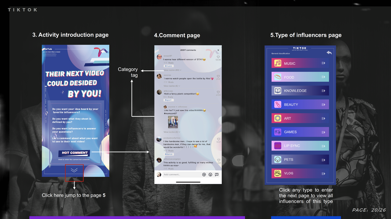Expand the GAMES row arrow
391x219 pixels.
click(323, 132)
